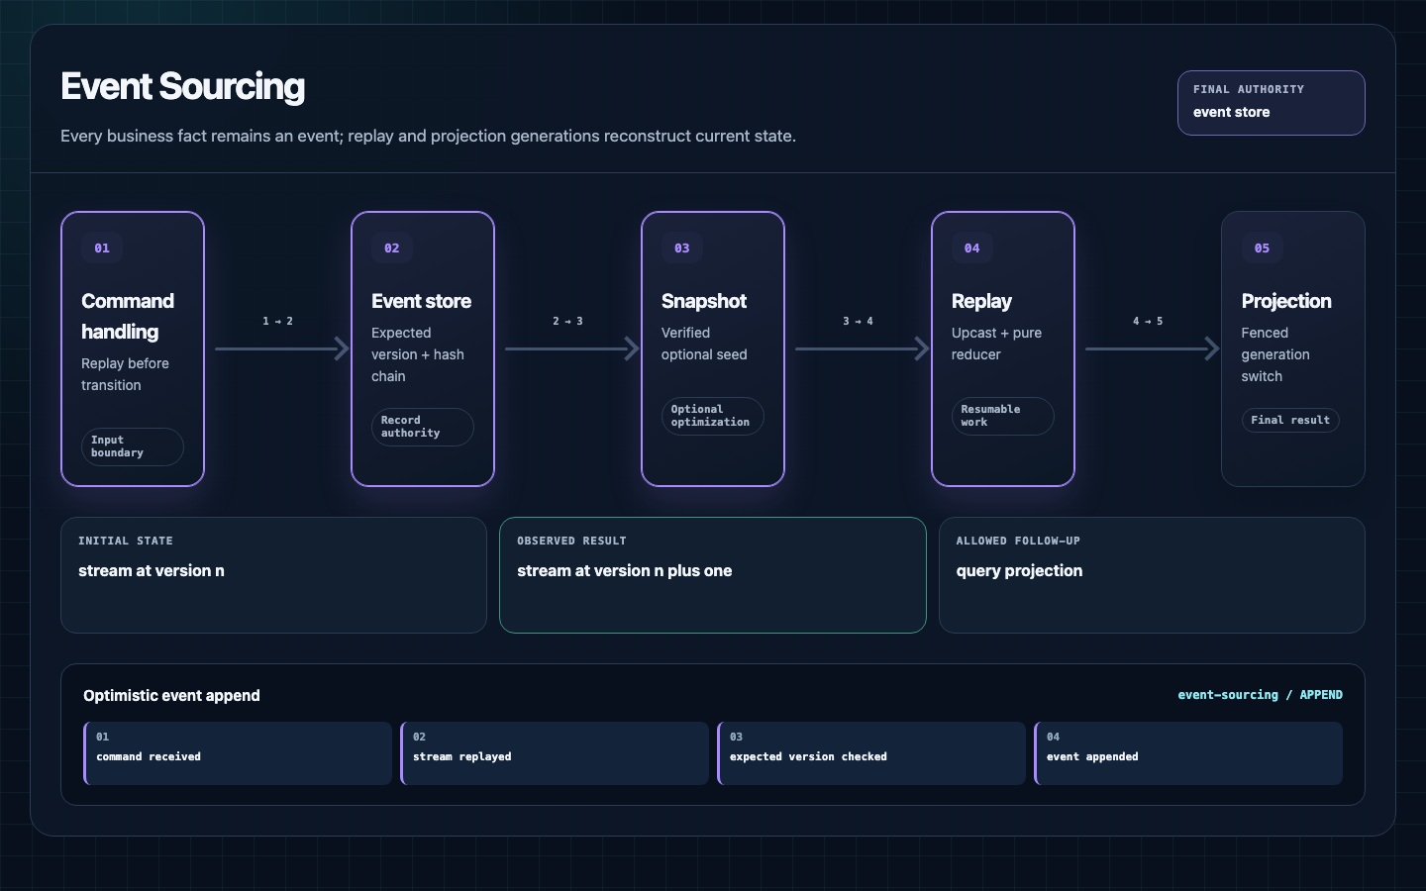Click the 05 number badge on Projection
Viewport: 1426px width, 891px height.
point(1262,247)
